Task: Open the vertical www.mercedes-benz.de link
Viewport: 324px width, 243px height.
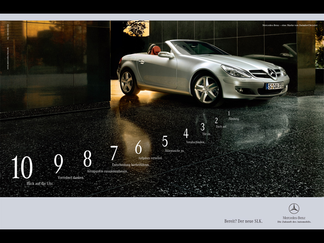Action: (x=8, y=58)
